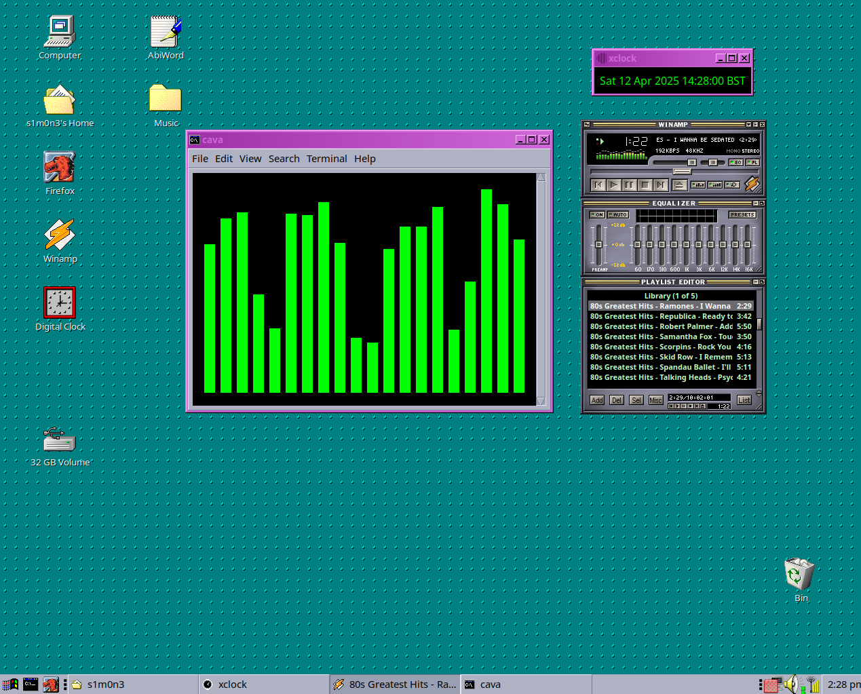The height and width of the screenshot is (694, 861).
Task: Toggle the equalizer AUTO button
Action: tap(618, 214)
